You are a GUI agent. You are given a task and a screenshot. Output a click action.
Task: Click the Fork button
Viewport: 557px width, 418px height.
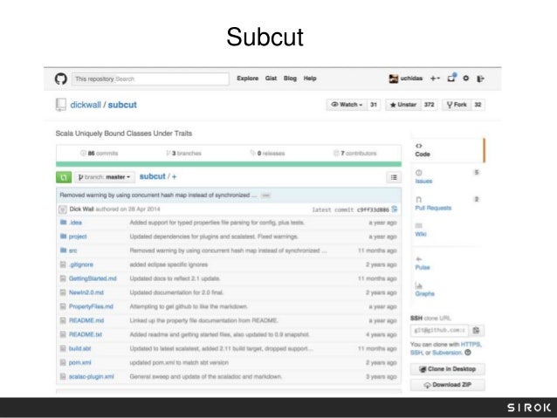[457, 105]
